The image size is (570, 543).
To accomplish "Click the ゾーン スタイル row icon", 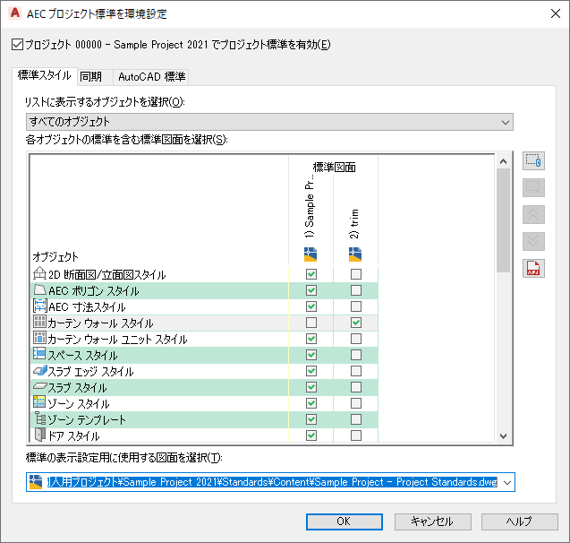I will [x=39, y=402].
